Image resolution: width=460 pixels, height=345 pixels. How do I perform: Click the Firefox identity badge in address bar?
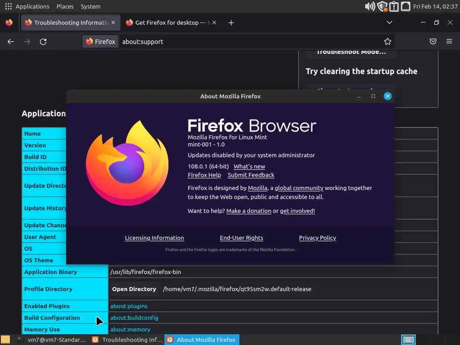(100, 42)
